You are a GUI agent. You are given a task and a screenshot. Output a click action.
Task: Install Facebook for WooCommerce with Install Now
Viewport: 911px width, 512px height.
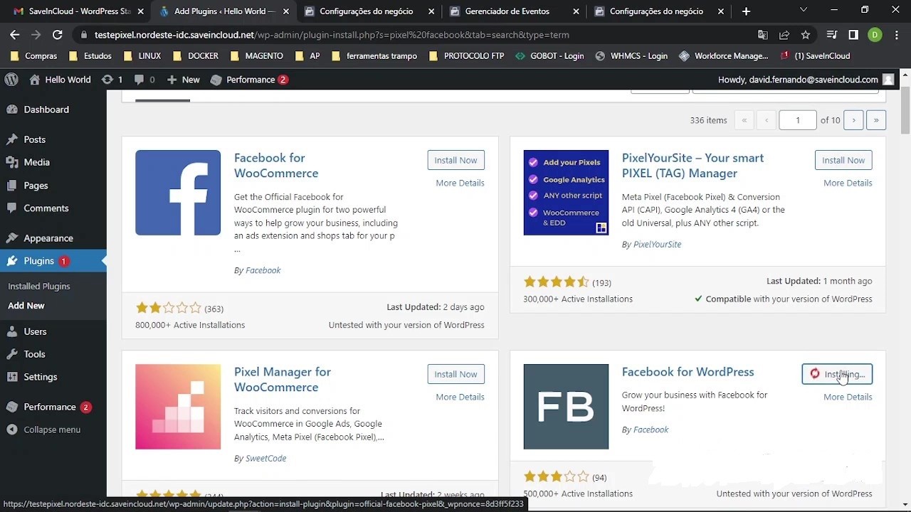(x=455, y=160)
